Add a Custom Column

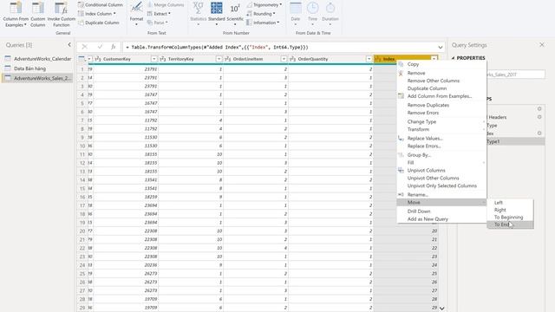[38, 15]
